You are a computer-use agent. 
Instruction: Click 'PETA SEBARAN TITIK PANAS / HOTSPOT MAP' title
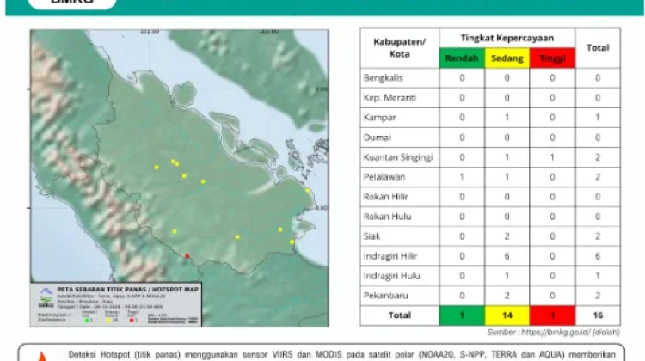(127, 290)
